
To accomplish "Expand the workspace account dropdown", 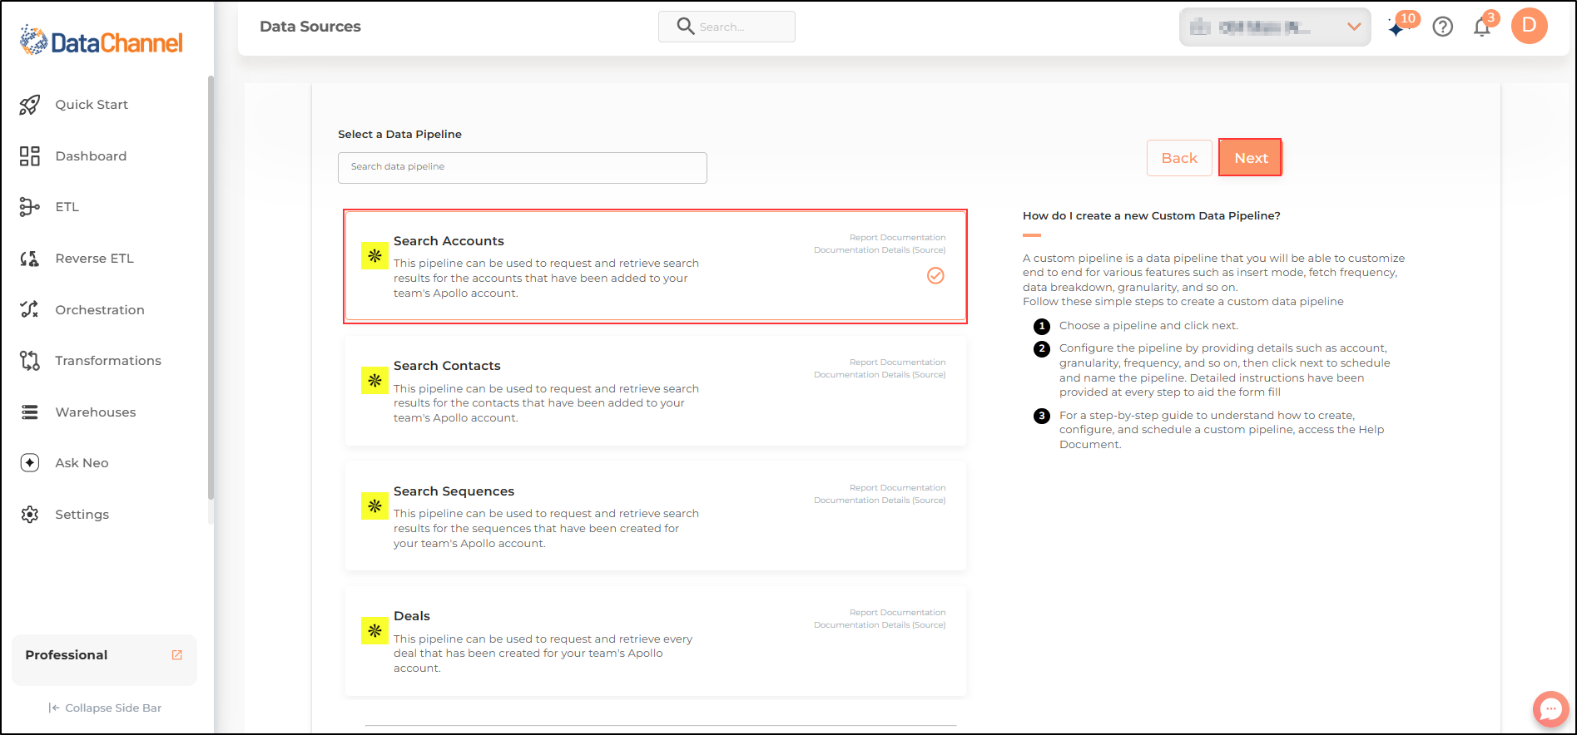I will click(1275, 27).
